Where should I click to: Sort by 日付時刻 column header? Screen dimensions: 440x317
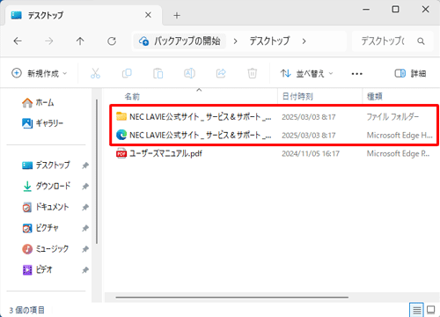click(x=297, y=97)
